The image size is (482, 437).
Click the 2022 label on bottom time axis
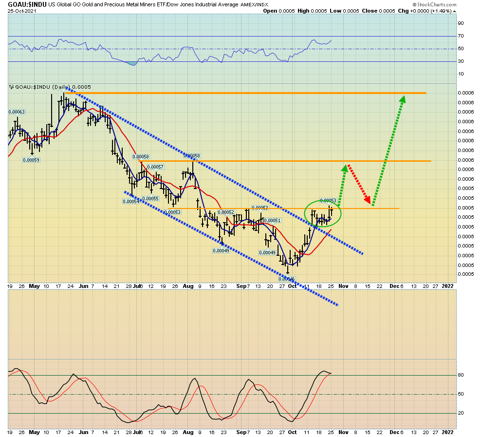coord(447,432)
